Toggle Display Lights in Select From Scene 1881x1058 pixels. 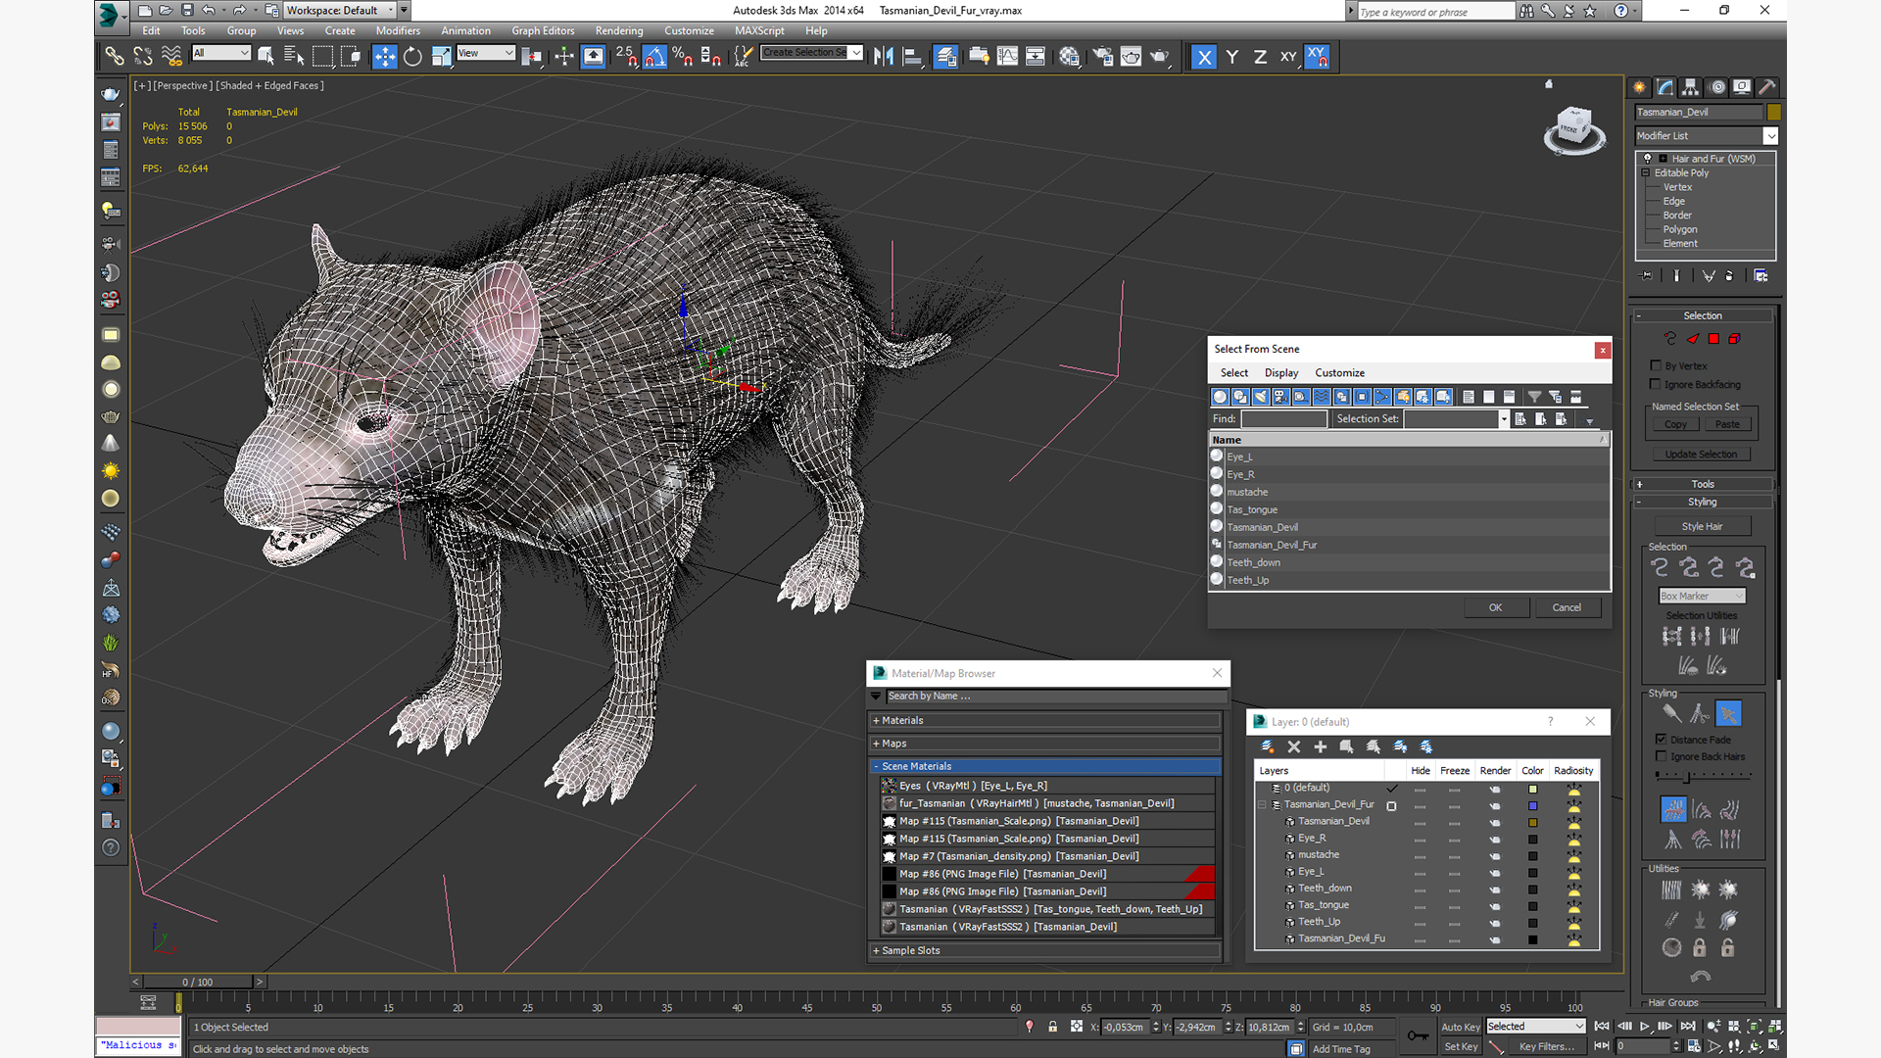click(1261, 397)
